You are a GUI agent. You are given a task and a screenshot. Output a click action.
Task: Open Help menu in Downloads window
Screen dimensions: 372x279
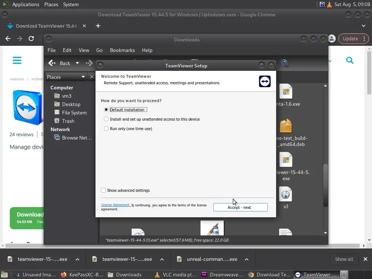tap(147, 50)
